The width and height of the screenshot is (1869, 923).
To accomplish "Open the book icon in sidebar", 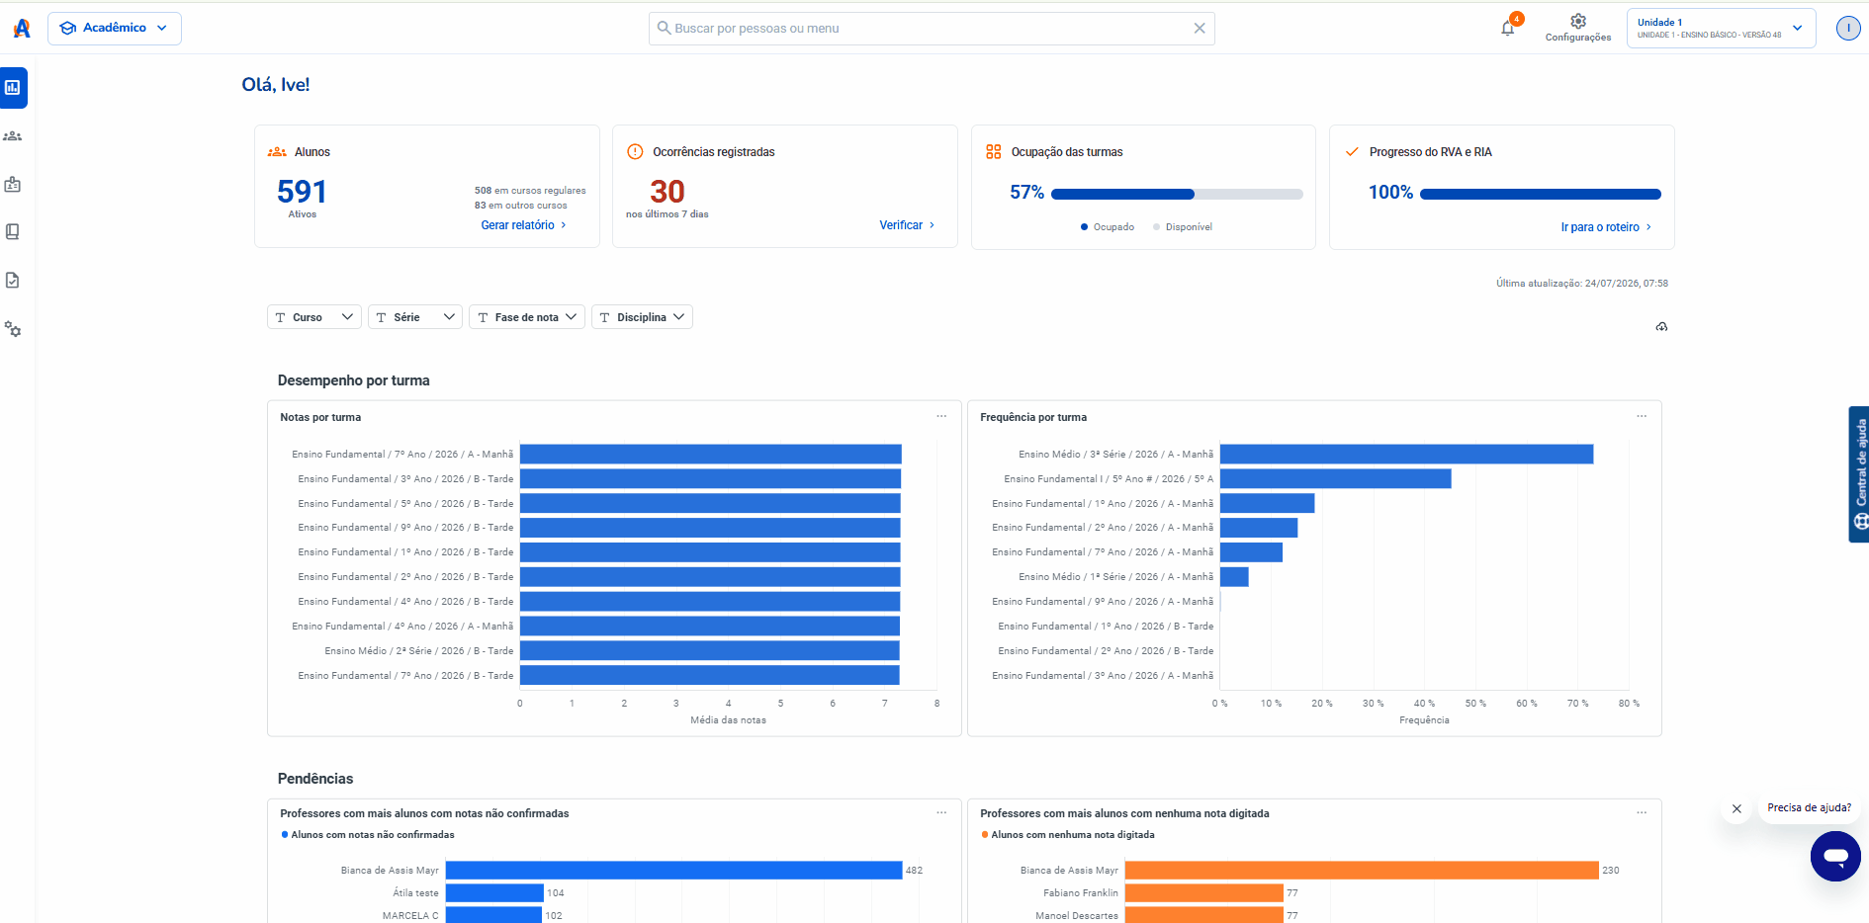I will click(x=13, y=231).
